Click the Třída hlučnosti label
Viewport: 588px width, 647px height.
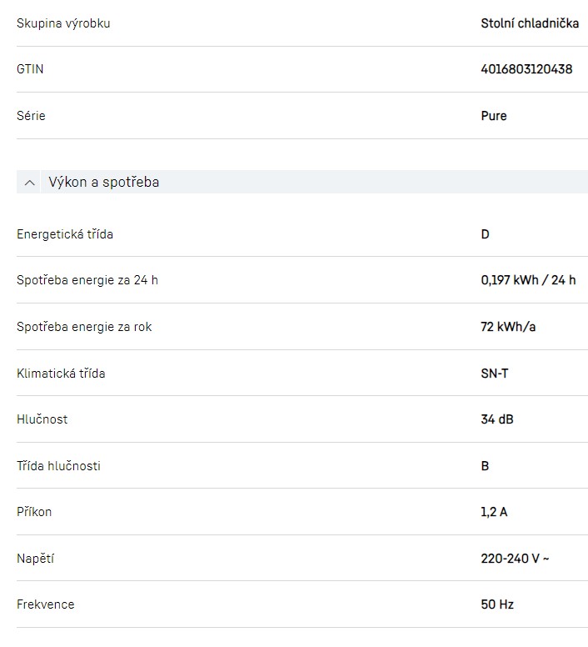point(58,466)
